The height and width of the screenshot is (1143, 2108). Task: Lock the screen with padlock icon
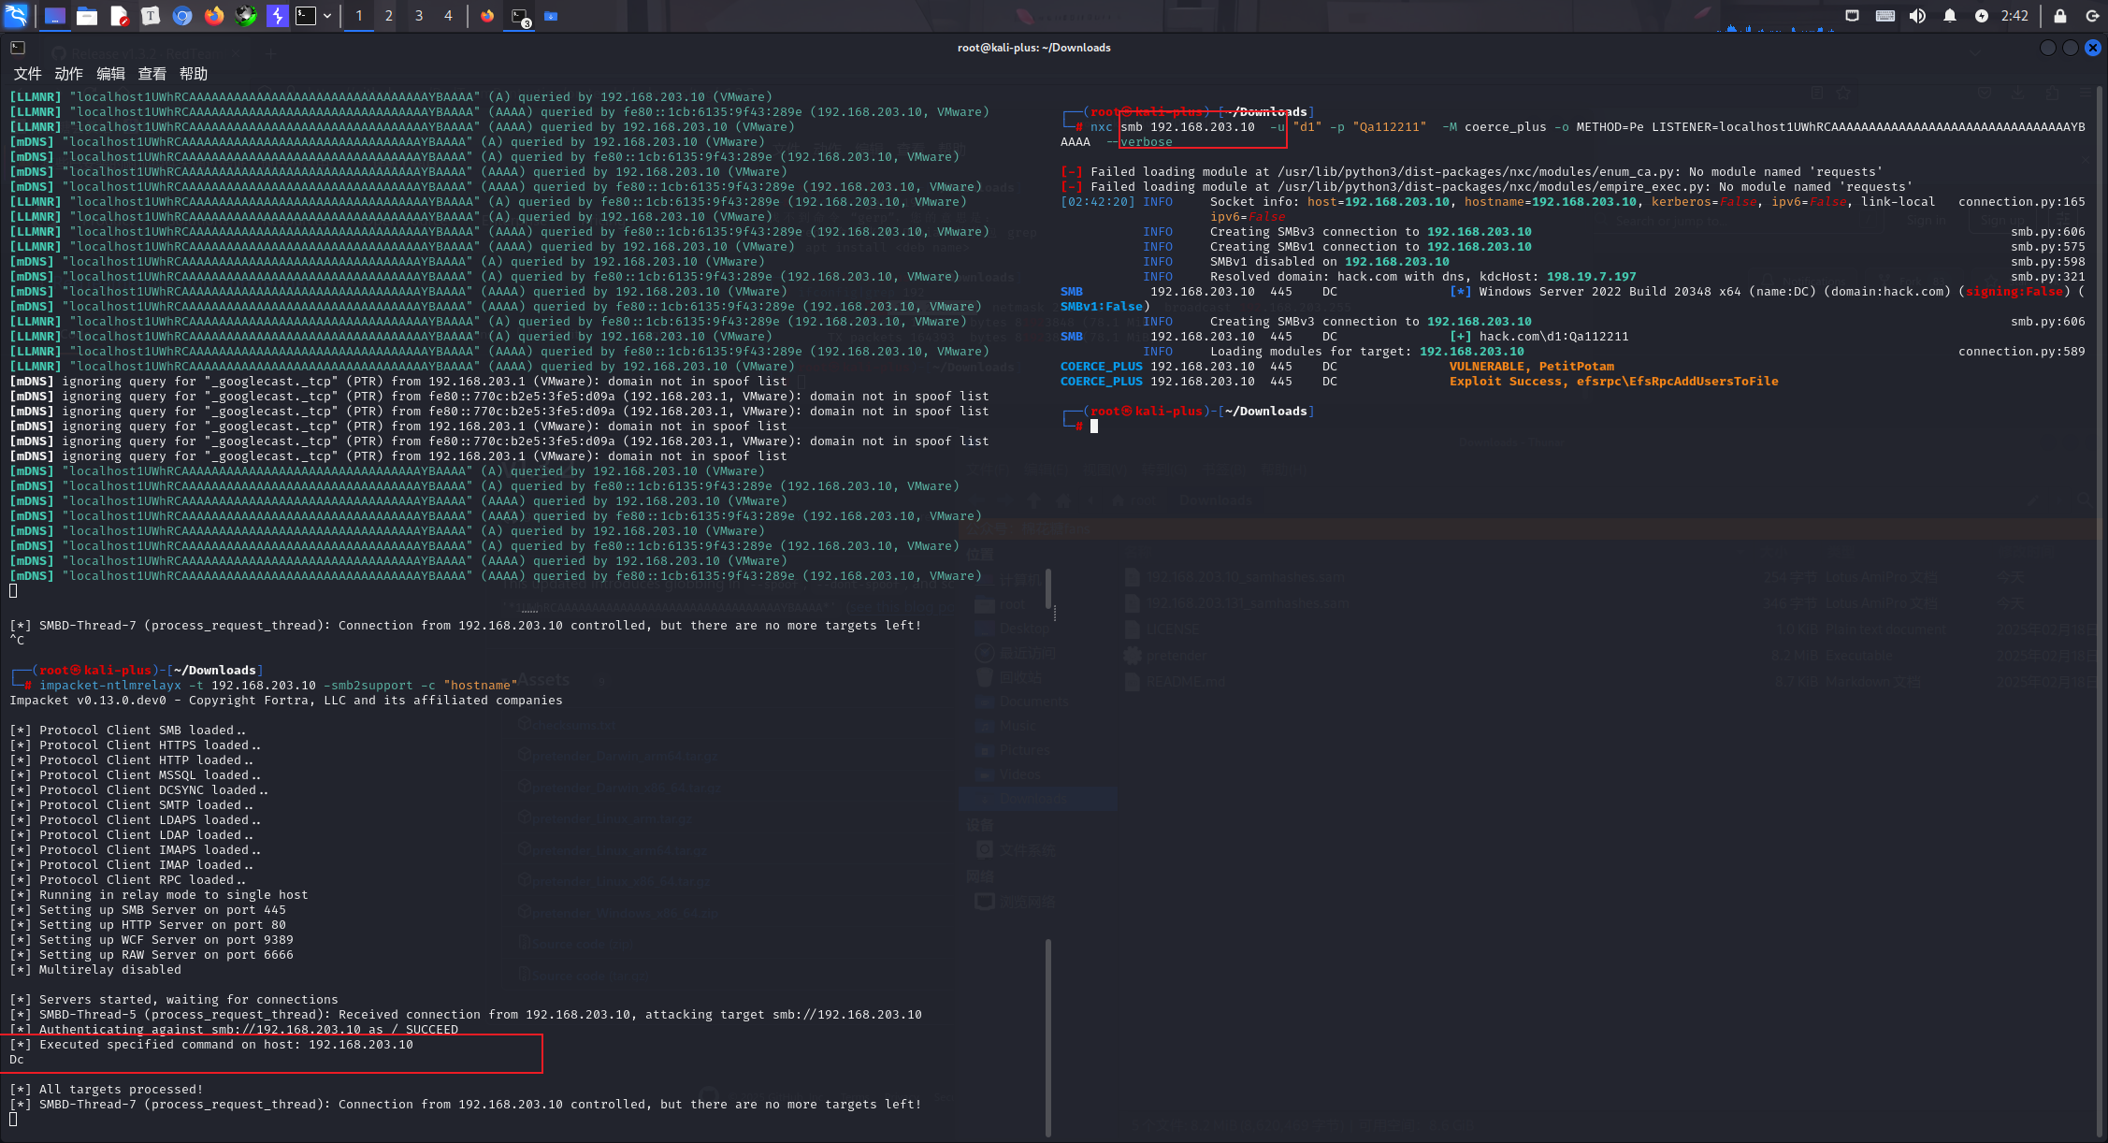point(2059,16)
